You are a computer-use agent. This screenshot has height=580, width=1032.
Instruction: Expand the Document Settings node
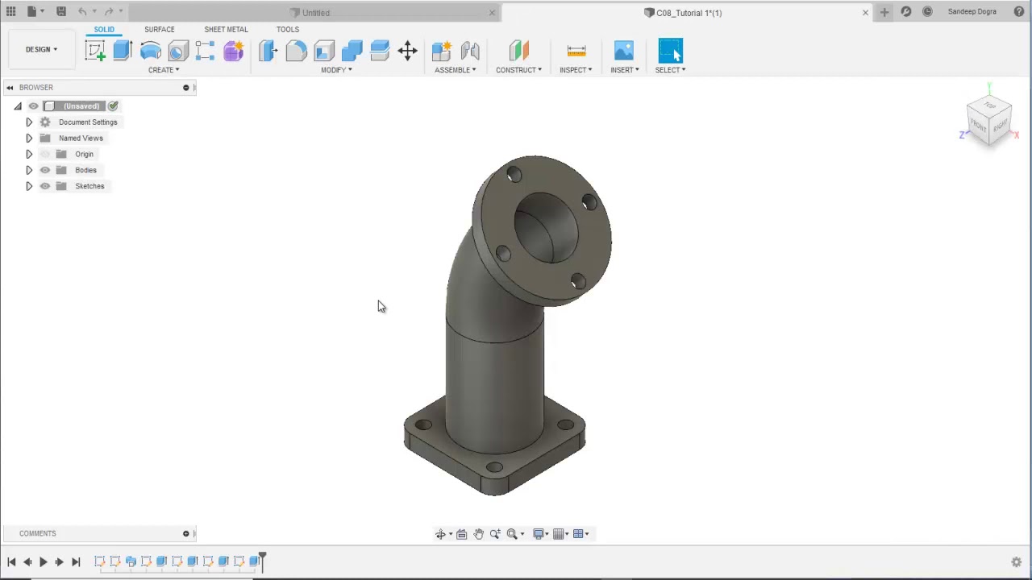click(x=29, y=122)
